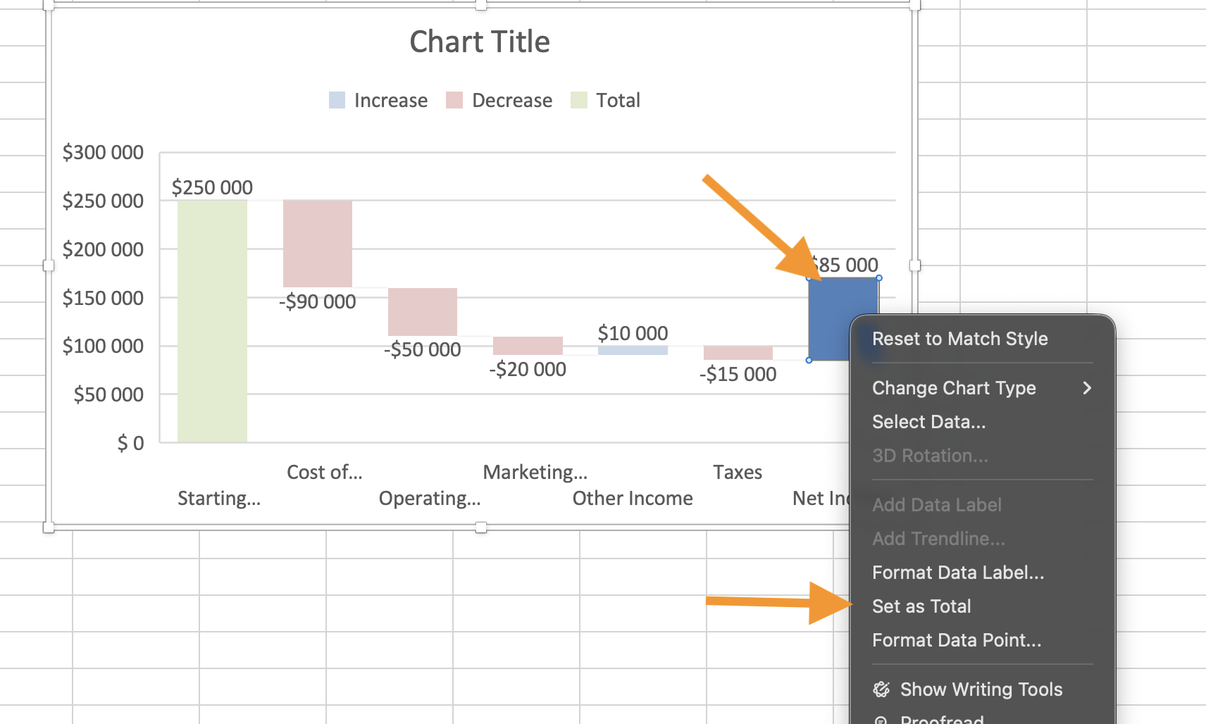Select the -$90 000 decrease bar
Viewport: 1206px width, 724px height.
(317, 243)
